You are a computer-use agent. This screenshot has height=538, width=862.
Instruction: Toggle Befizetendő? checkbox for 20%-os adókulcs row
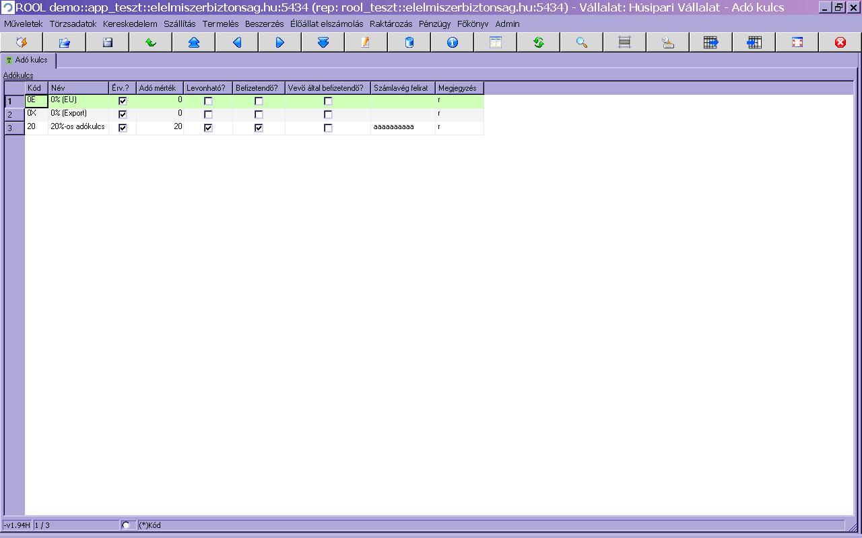[x=259, y=128]
